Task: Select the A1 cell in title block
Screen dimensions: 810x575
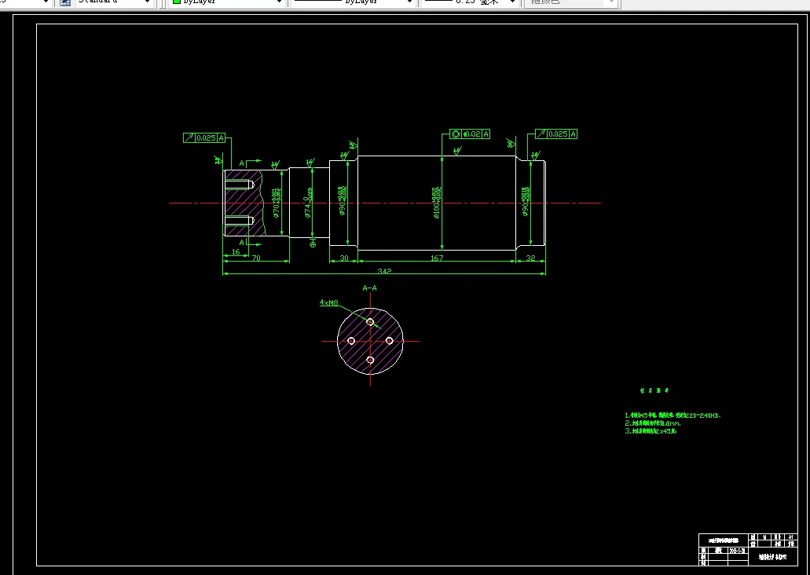Action: [790, 537]
